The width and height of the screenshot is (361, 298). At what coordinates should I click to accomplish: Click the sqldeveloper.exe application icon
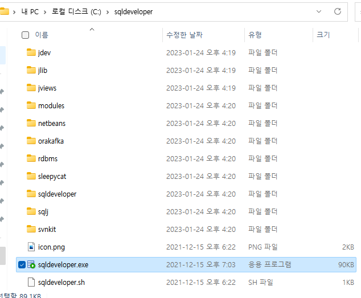click(31, 264)
